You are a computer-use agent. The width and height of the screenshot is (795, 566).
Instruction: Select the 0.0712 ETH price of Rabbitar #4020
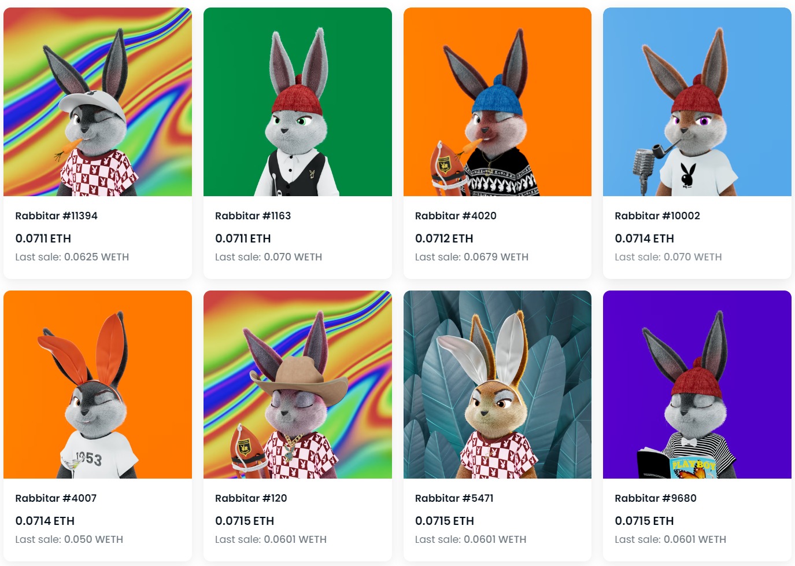pos(444,238)
